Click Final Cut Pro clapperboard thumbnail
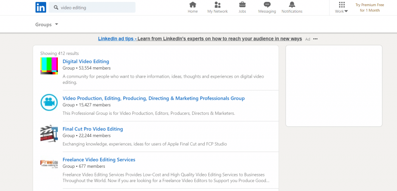The height and width of the screenshot is (191, 397). pyautogui.click(x=49, y=133)
